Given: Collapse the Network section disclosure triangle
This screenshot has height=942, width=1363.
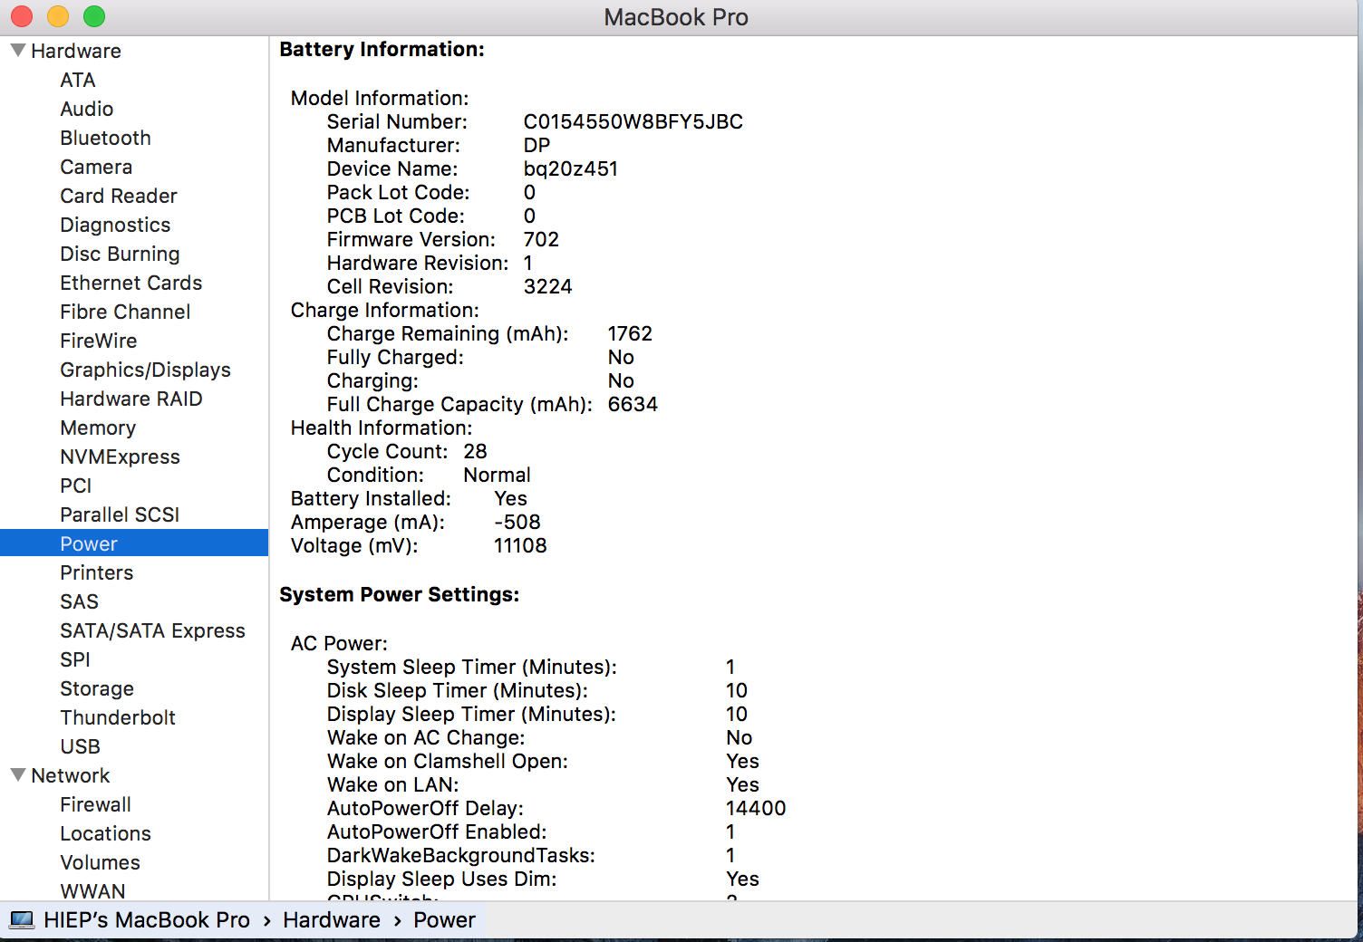Looking at the screenshot, I should (x=17, y=775).
